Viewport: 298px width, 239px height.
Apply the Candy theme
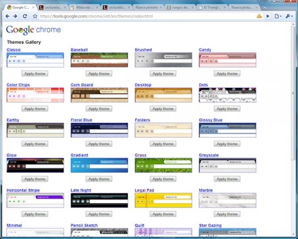click(227, 73)
